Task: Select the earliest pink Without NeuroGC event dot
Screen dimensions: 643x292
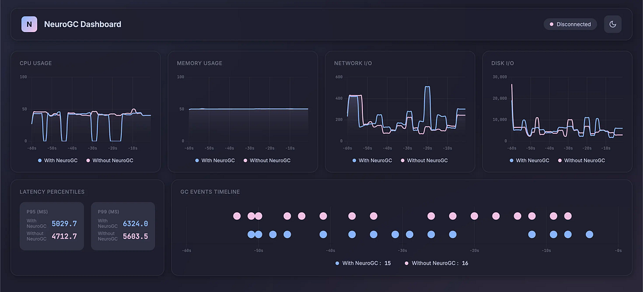Action: click(x=237, y=216)
